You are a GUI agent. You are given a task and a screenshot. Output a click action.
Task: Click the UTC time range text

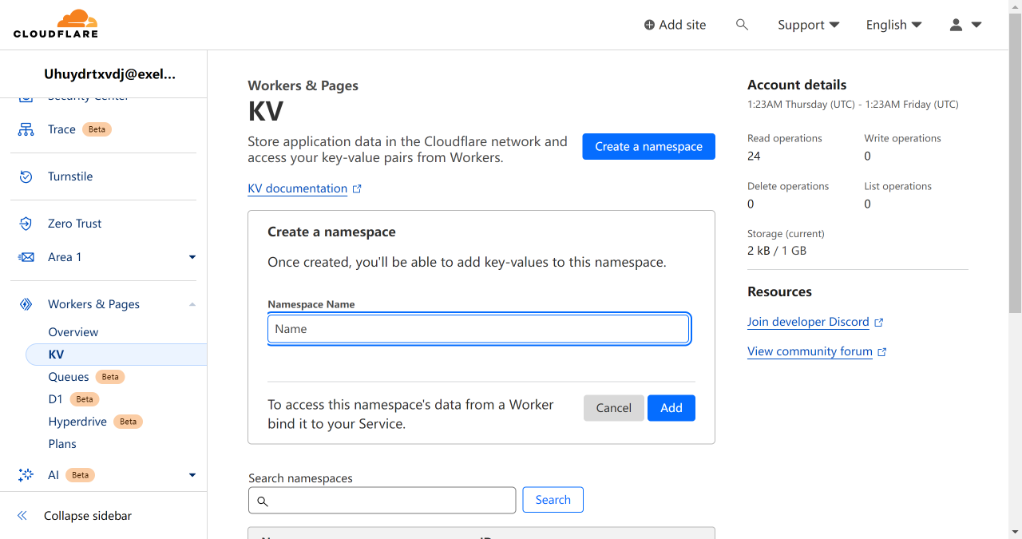pyautogui.click(x=853, y=105)
